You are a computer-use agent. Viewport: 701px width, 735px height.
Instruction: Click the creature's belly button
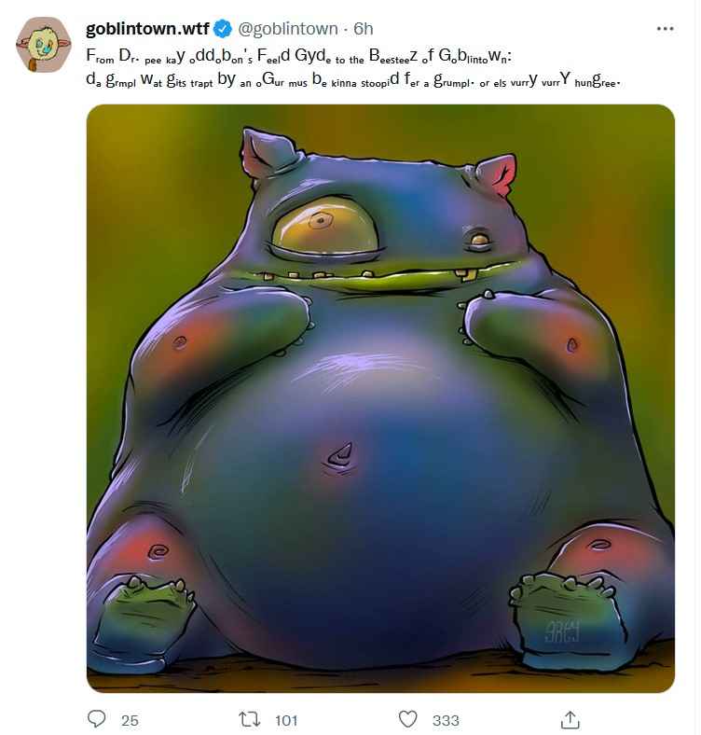pos(340,456)
